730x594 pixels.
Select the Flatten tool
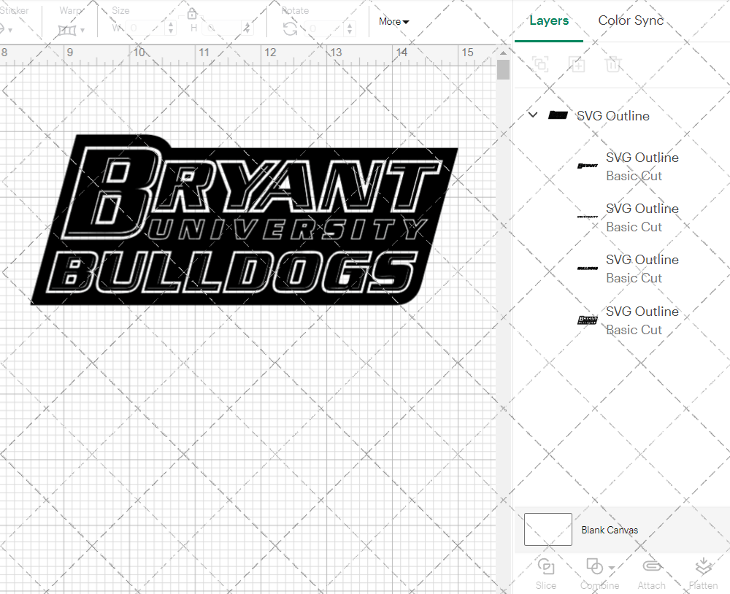[703, 573]
